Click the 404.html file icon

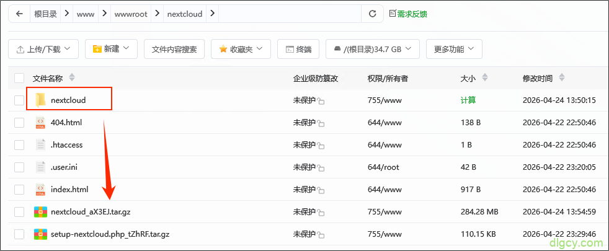pyautogui.click(x=40, y=123)
